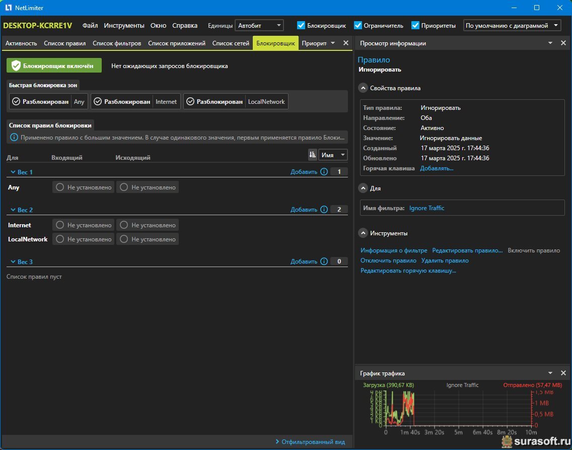
Task: Click Редактировать горячую клавишу… link
Action: coord(408,271)
